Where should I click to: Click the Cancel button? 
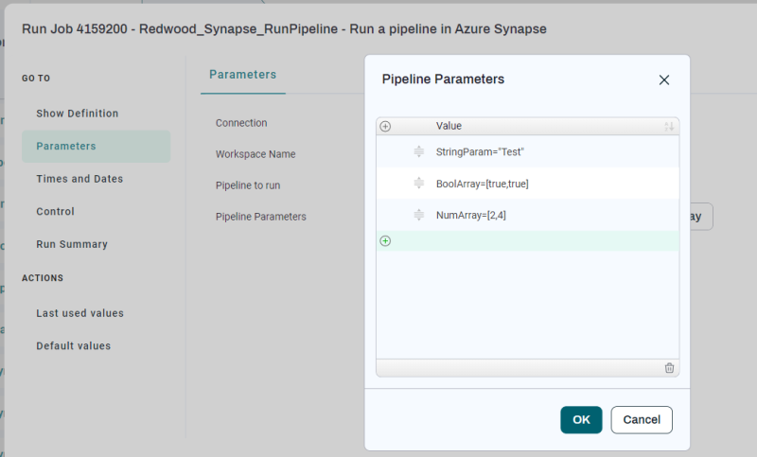tap(642, 420)
